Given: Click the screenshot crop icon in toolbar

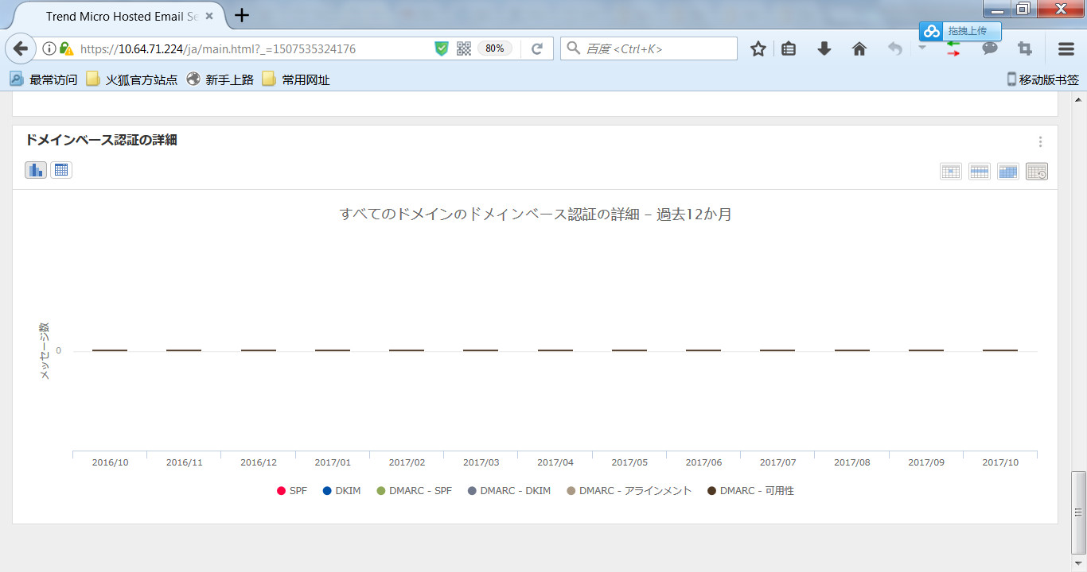Looking at the screenshot, I should click(1025, 48).
